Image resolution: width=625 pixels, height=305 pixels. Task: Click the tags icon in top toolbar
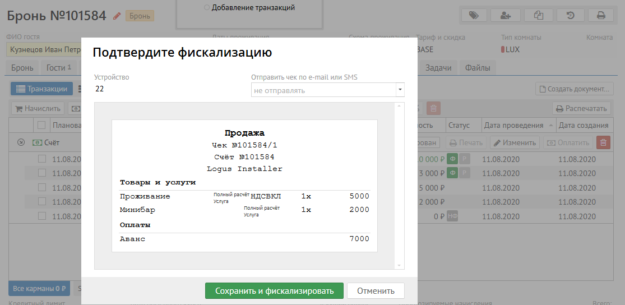(x=474, y=15)
